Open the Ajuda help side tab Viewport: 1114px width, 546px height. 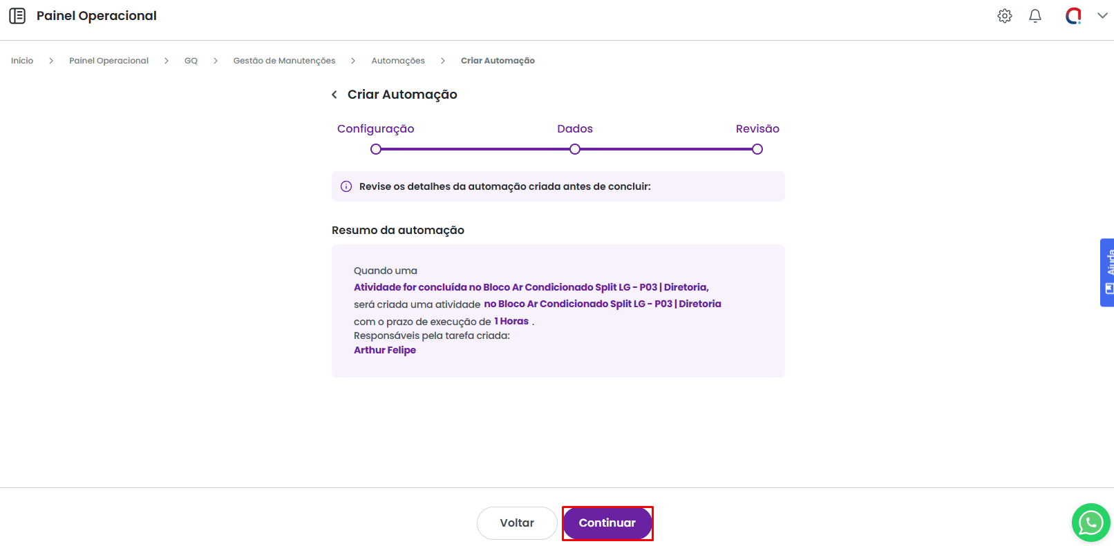1107,273
